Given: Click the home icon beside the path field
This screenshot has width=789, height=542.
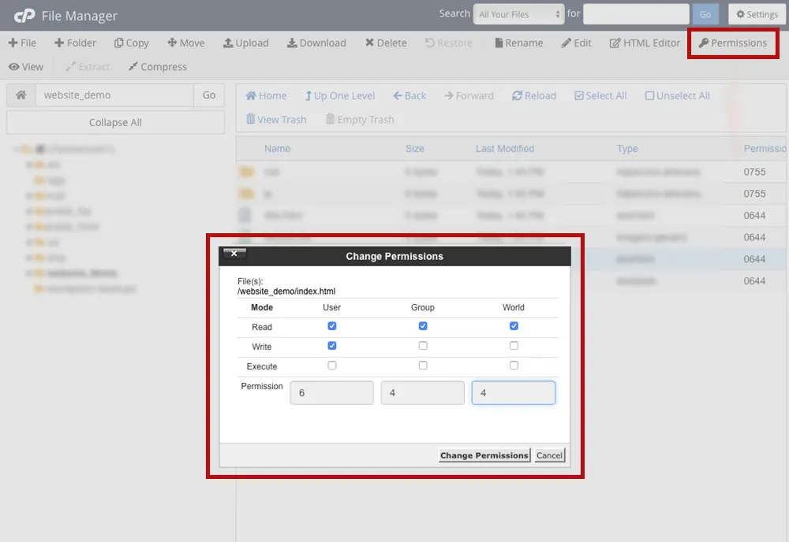Looking at the screenshot, I should 21,95.
